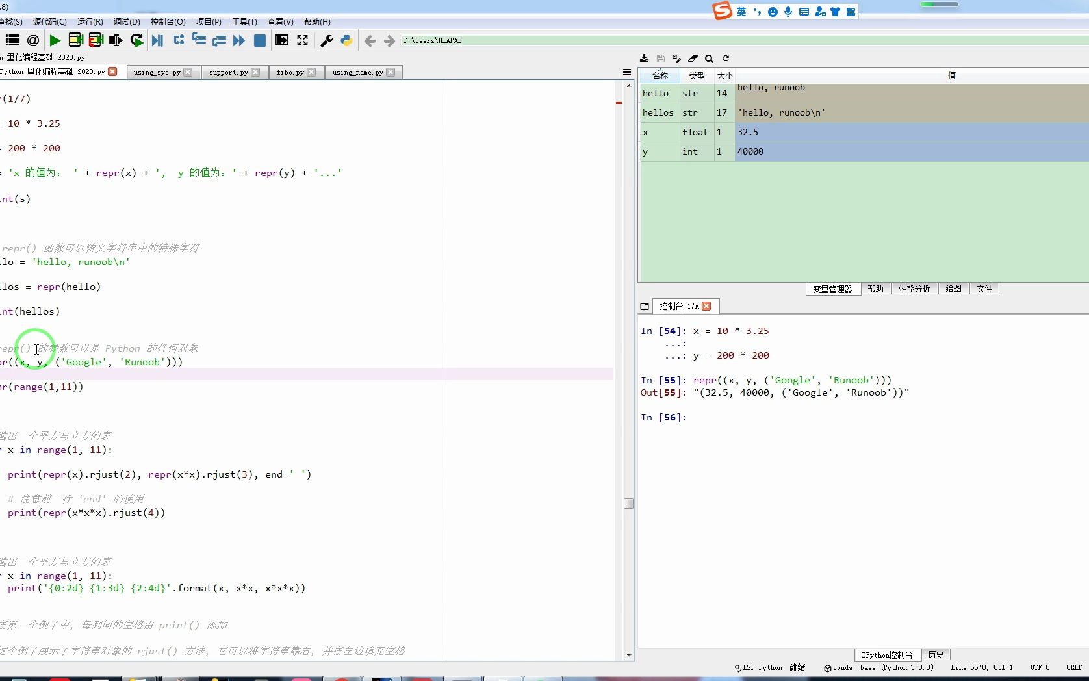
Task: Start debugging the file
Action: pyautogui.click(x=157, y=40)
